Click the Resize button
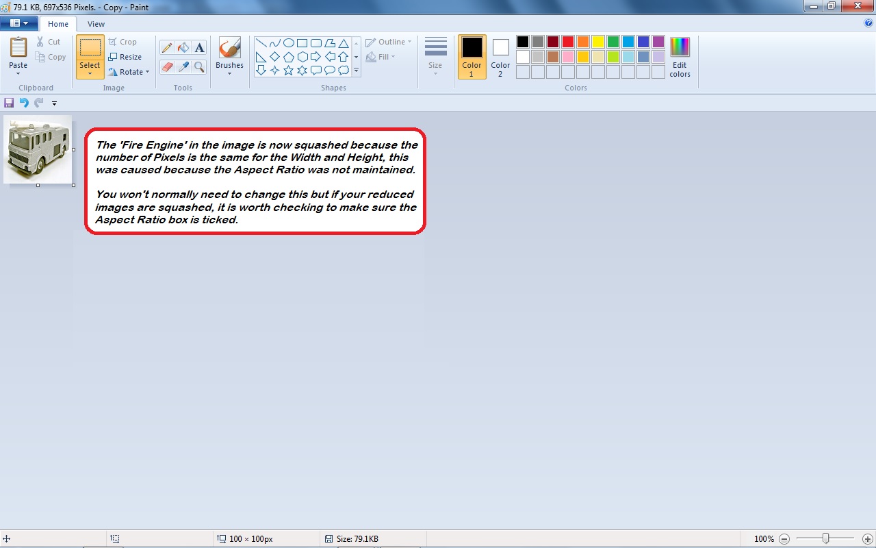This screenshot has height=548, width=876. (125, 57)
